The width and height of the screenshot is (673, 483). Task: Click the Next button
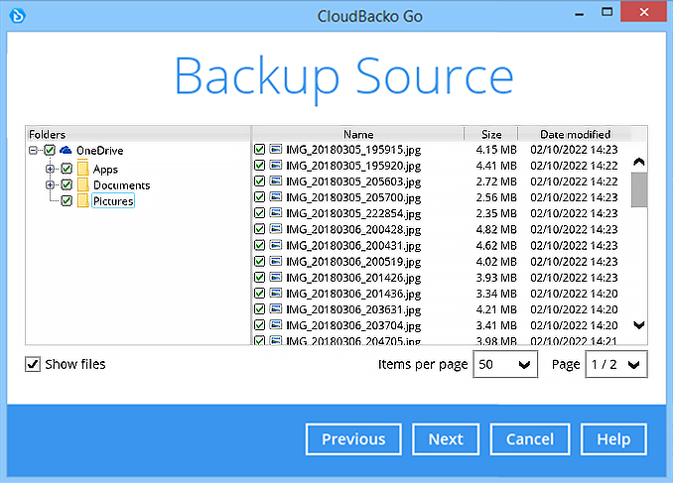click(x=446, y=439)
